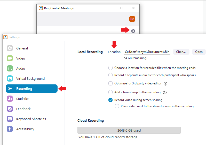The width and height of the screenshot is (206, 145).
Task: Enable choose location when meeting ends
Action: pos(110,68)
